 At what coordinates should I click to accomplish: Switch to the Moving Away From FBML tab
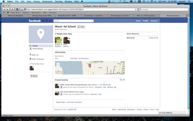(42, 16)
